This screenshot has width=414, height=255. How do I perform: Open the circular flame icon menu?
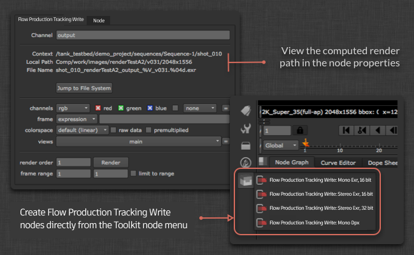(x=246, y=163)
